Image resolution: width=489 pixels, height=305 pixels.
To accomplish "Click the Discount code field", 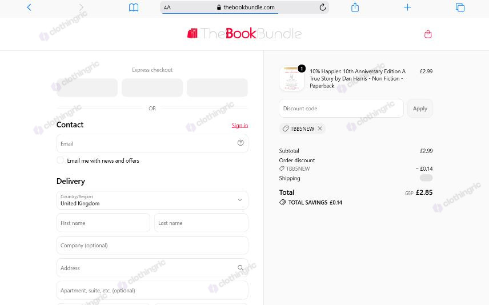I will click(x=341, y=108).
